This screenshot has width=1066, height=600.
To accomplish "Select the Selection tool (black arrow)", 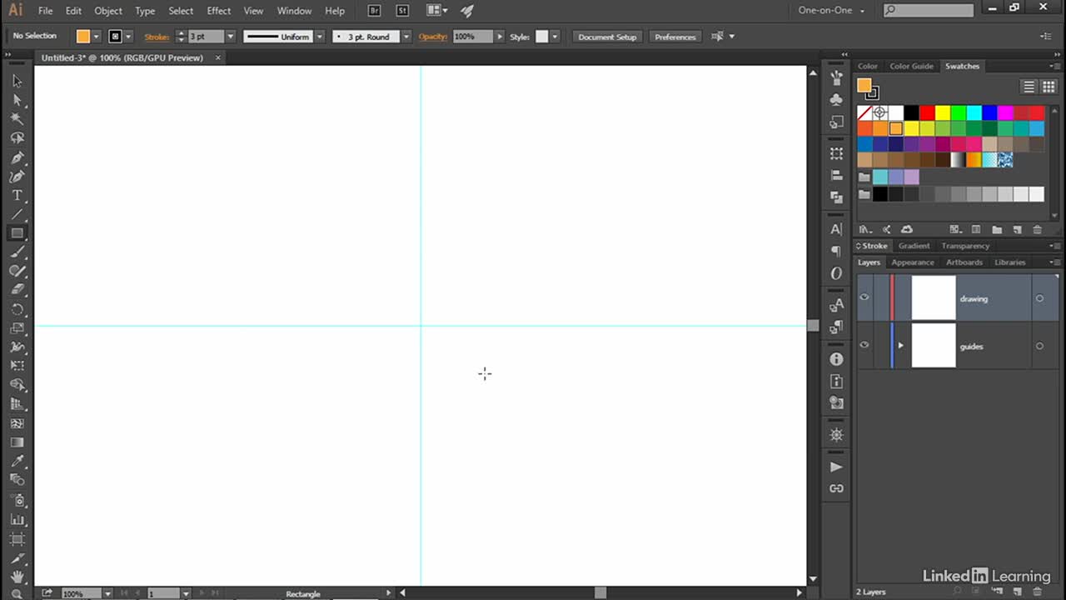I will click(x=17, y=81).
